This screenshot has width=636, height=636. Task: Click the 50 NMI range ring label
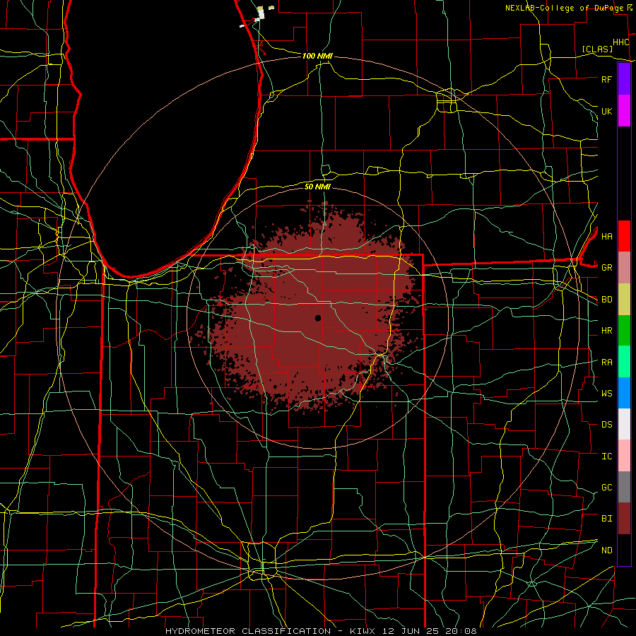(317, 187)
